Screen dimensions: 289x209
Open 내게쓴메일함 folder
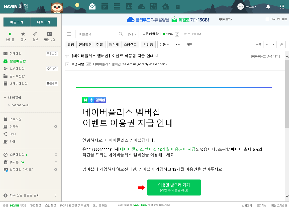tap(19, 83)
